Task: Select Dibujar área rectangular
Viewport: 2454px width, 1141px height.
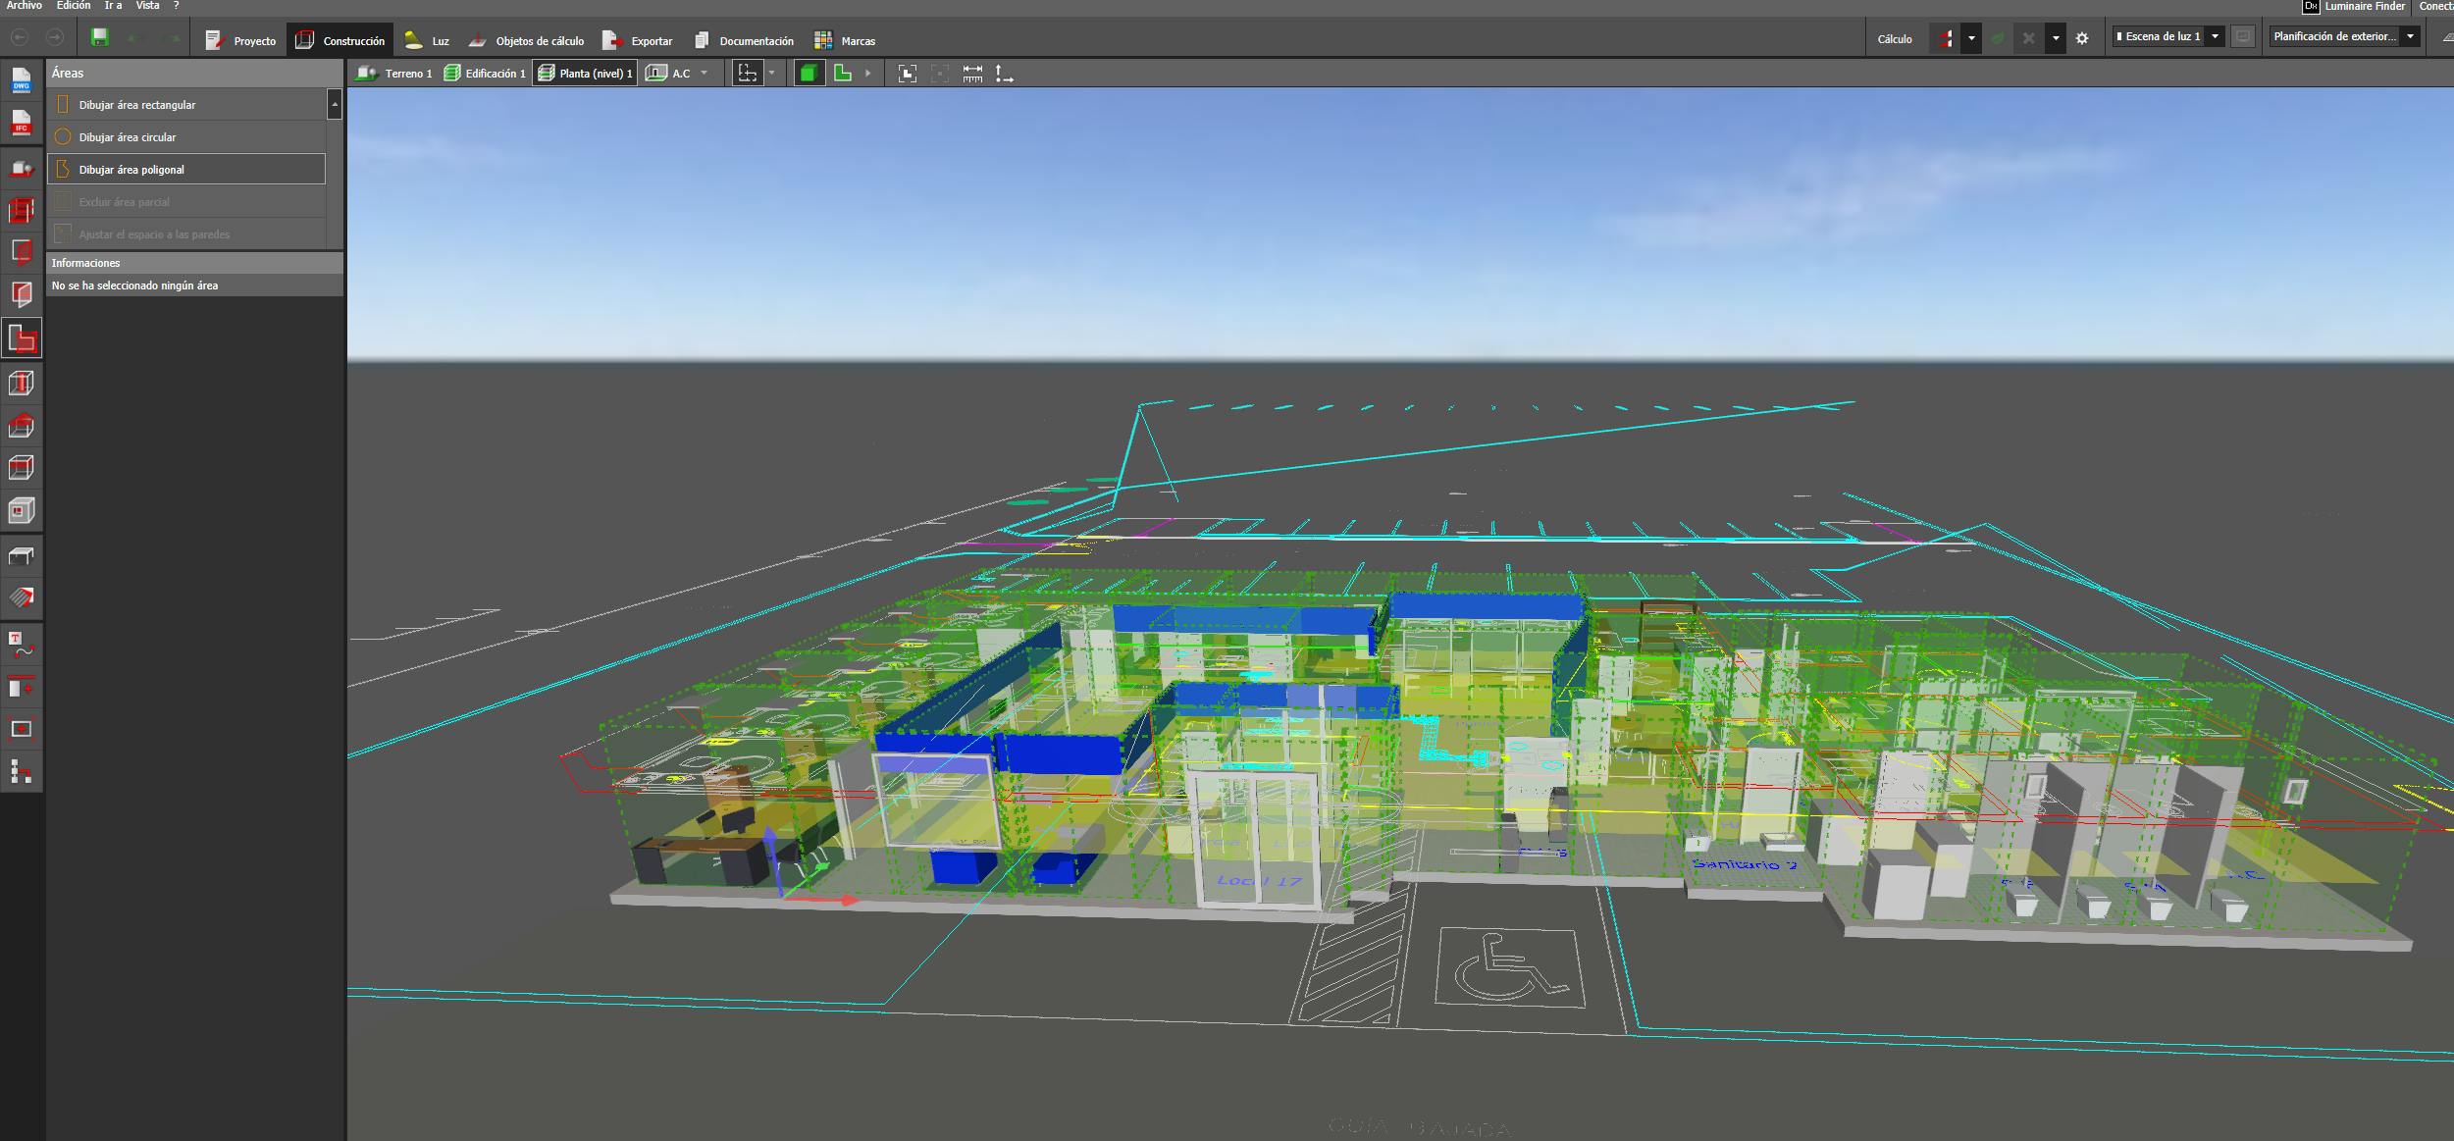Action: 137,105
